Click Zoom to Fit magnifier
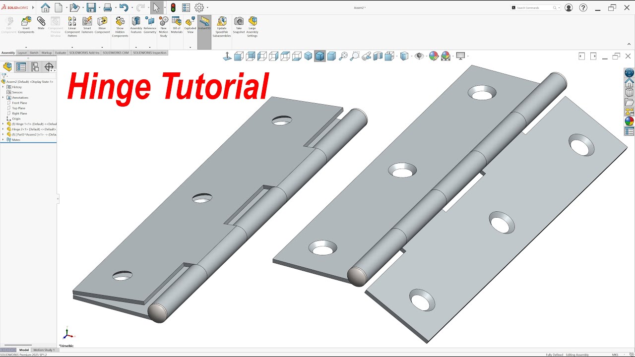Screen dimensions: 635x357 tap(343, 56)
